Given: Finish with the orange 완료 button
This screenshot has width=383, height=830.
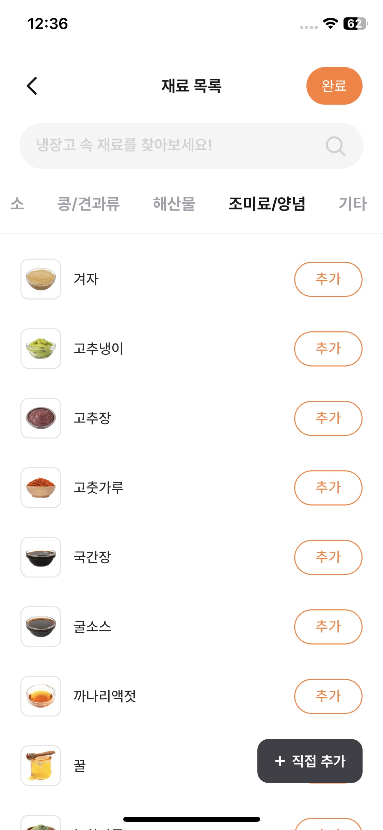Looking at the screenshot, I should pos(334,86).
